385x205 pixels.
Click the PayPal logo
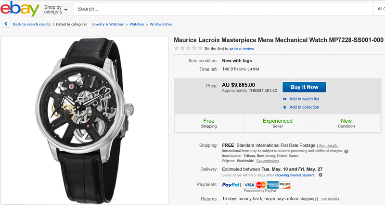click(x=231, y=185)
